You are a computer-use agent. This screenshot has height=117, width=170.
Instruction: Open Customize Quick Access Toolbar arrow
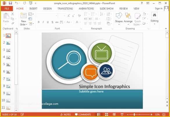point(35,3)
